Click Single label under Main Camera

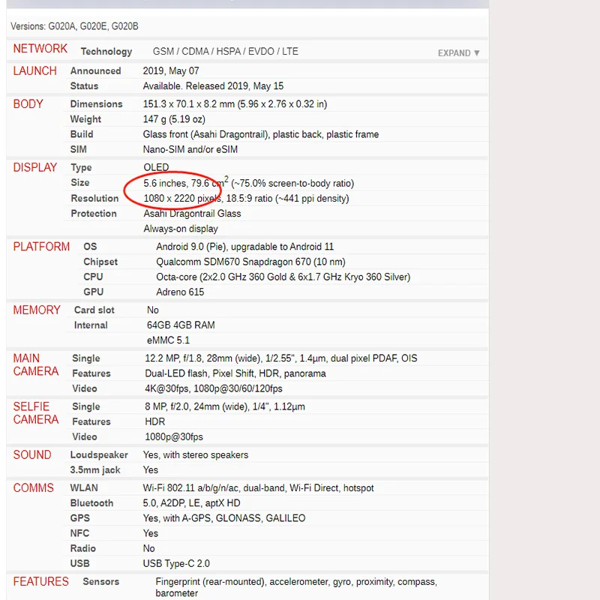click(86, 358)
